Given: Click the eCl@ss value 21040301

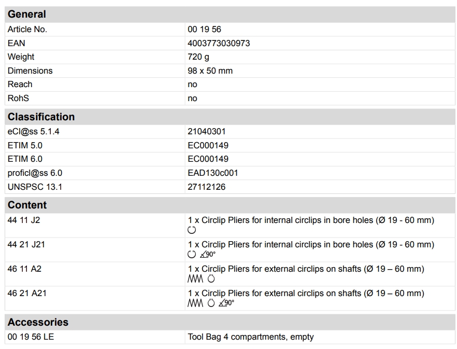Looking at the screenshot, I should [x=206, y=132].
